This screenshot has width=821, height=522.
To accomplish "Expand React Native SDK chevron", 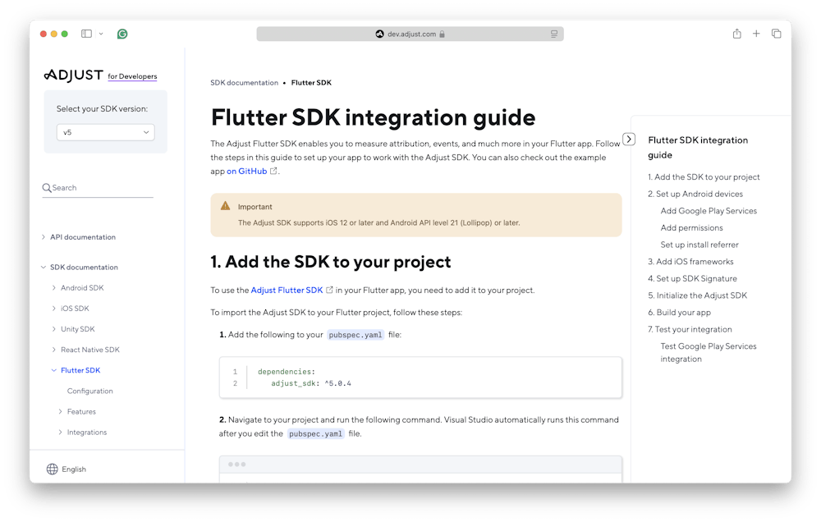I will [x=53, y=350].
